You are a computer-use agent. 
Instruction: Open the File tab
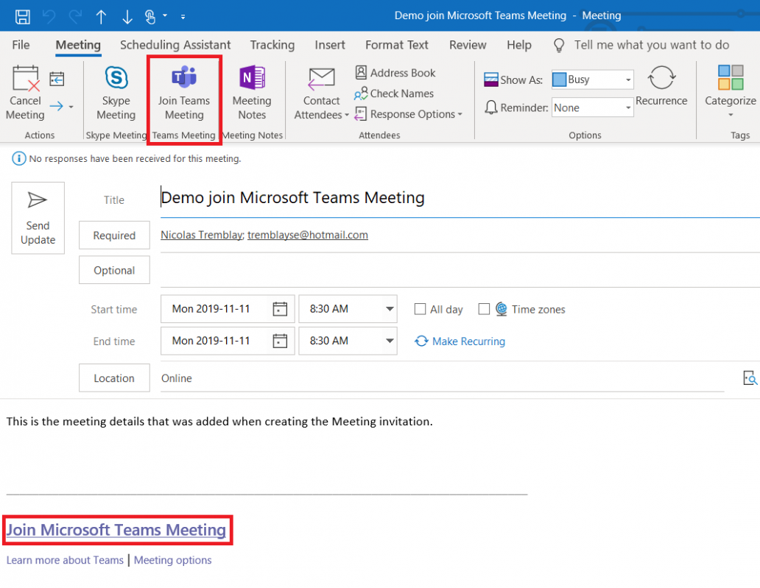point(21,45)
